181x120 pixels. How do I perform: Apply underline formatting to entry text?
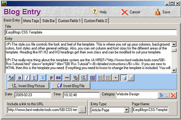point(34,78)
